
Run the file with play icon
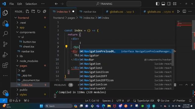point(179,12)
